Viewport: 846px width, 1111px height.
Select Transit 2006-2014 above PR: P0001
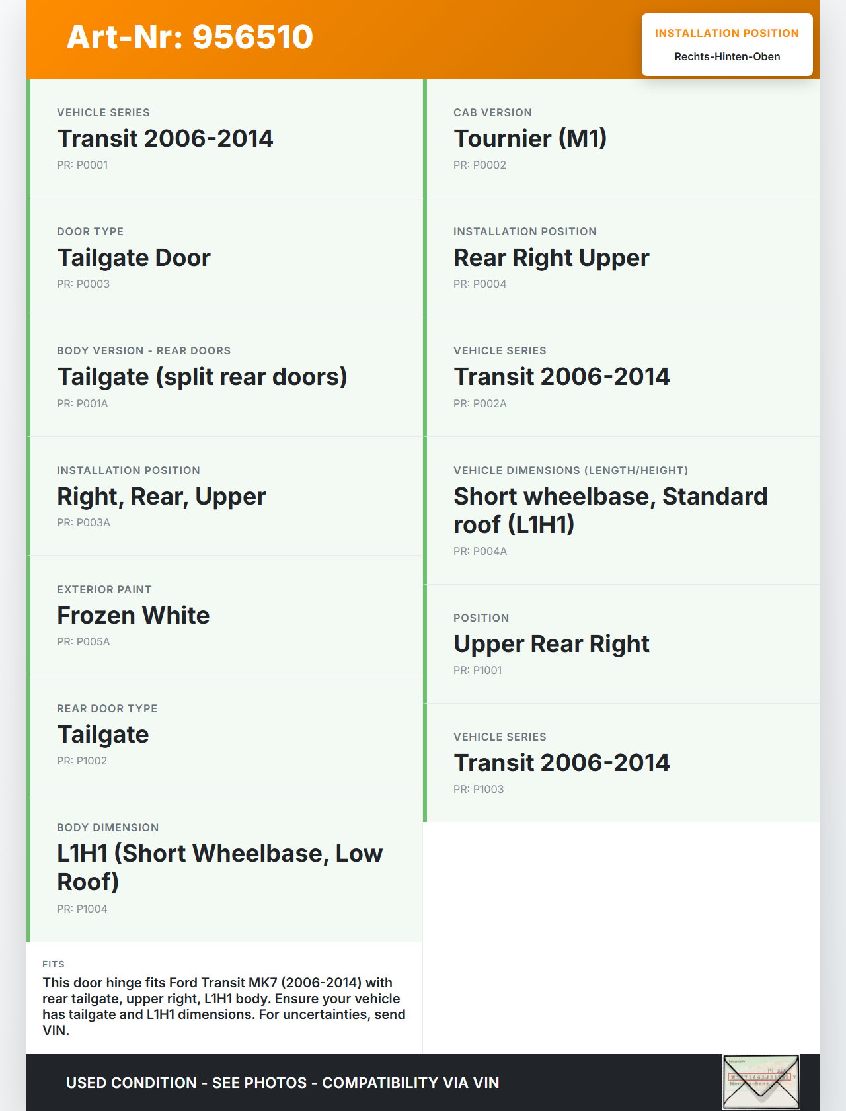[x=165, y=138]
